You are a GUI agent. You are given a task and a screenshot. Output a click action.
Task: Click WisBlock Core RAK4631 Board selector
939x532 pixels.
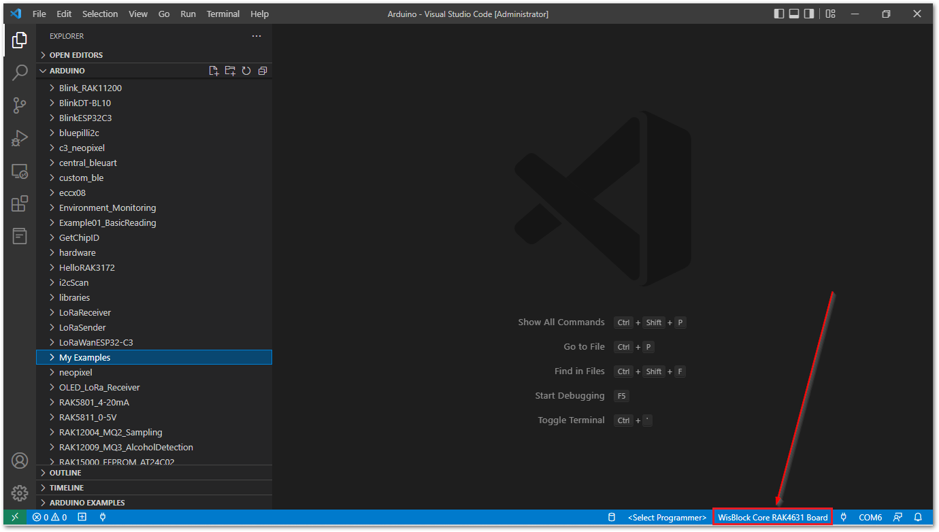tap(773, 517)
